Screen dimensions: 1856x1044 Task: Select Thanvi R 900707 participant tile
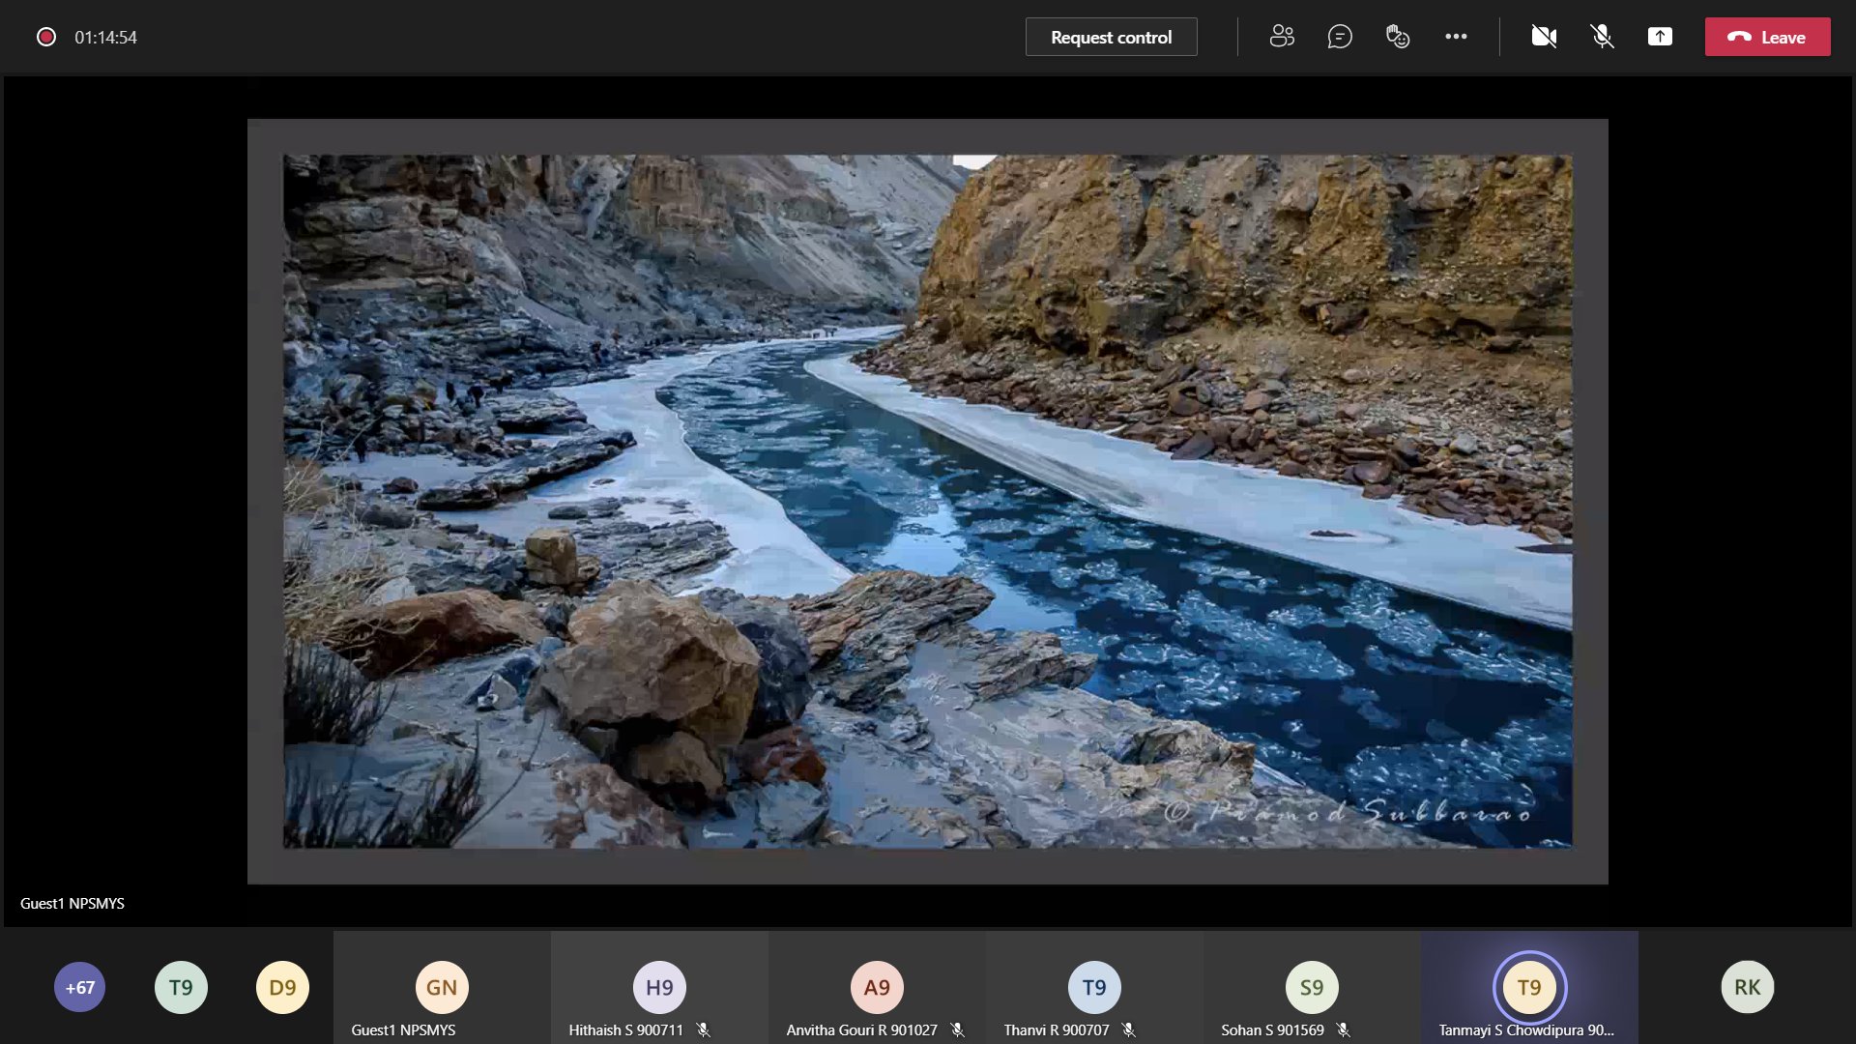1094,988
